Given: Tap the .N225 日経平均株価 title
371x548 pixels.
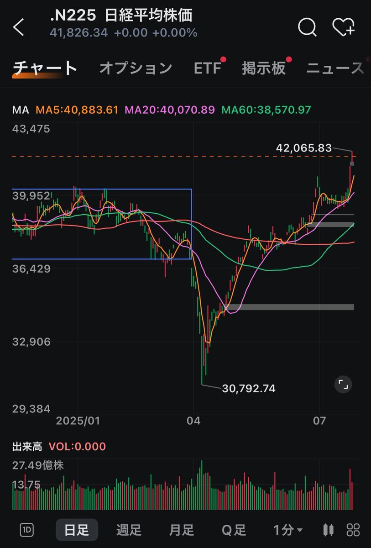Looking at the screenshot, I should pyautogui.click(x=121, y=16).
